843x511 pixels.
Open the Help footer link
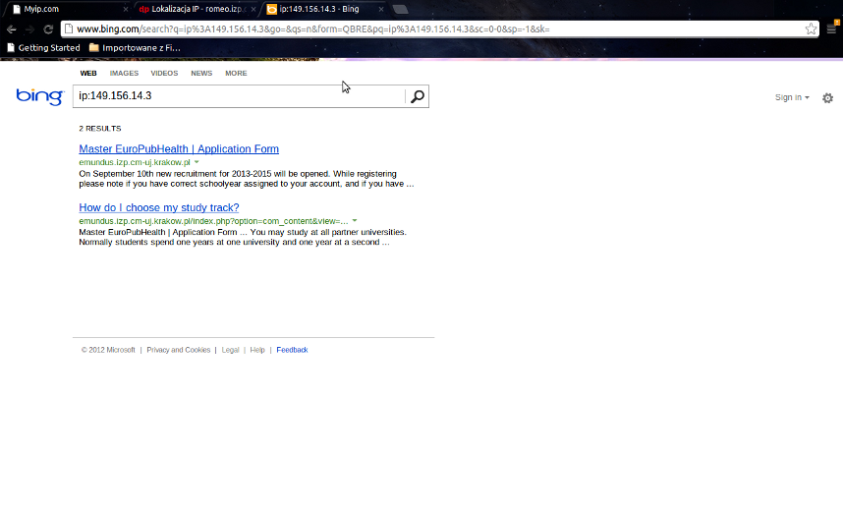[257, 350]
